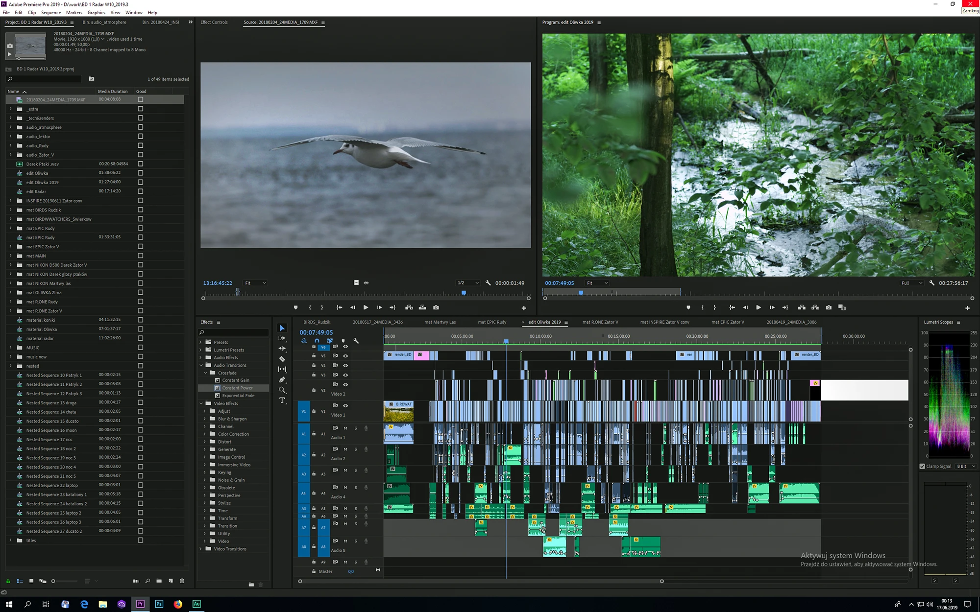This screenshot has width=980, height=612.
Task: Toggle Snap magnet icon in timeline
Action: [317, 341]
